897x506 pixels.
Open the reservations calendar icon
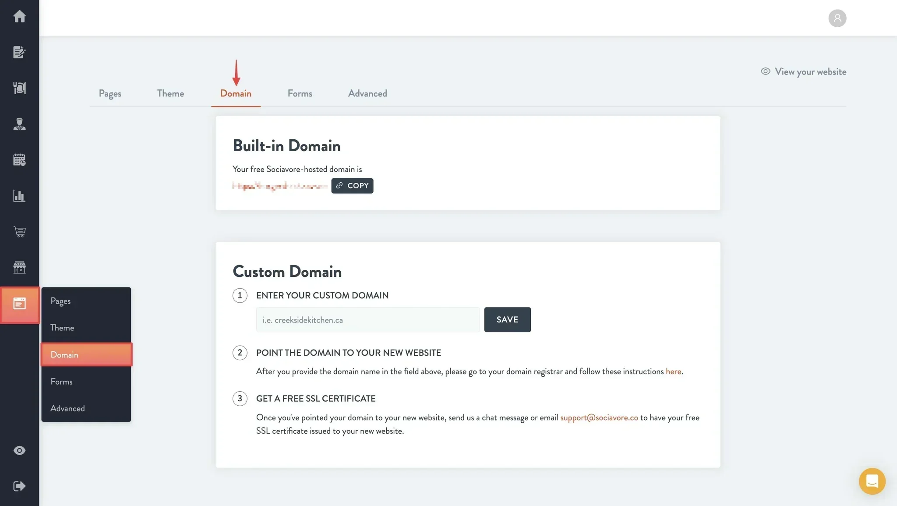point(19,160)
